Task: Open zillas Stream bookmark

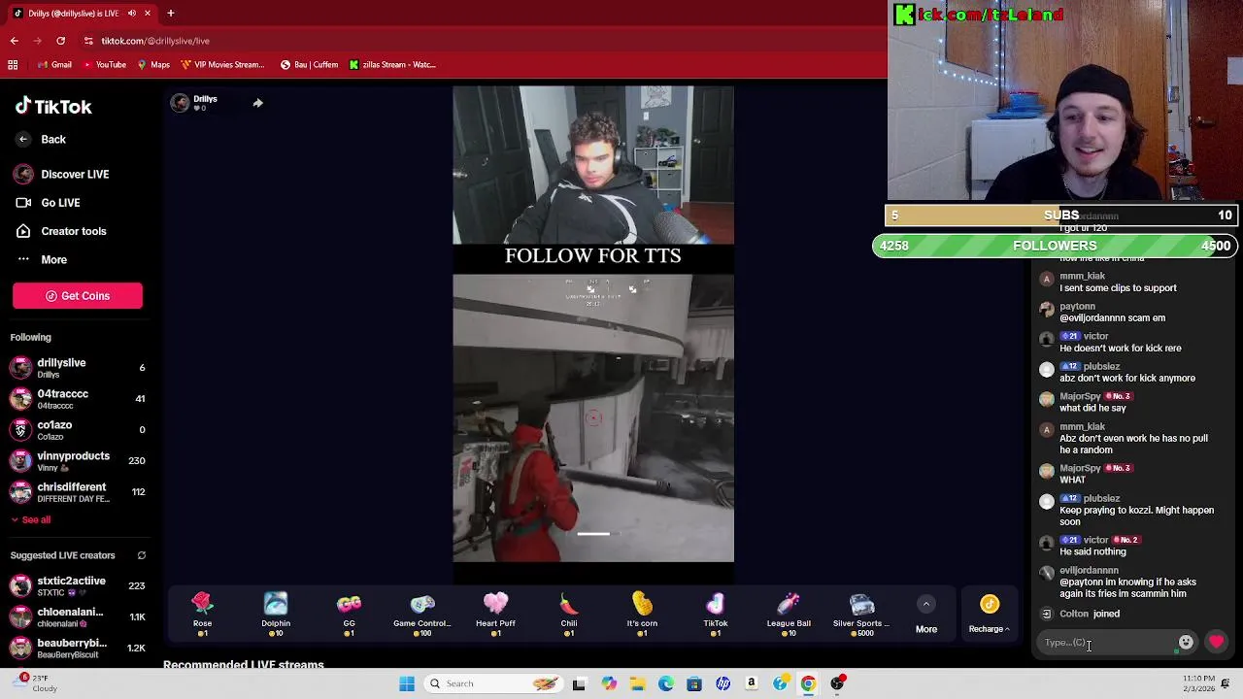Action: [x=390, y=65]
